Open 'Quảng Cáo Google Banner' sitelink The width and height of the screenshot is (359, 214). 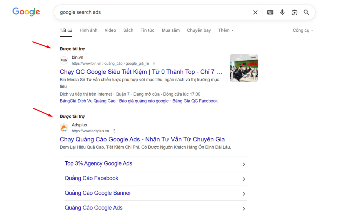(x=98, y=193)
